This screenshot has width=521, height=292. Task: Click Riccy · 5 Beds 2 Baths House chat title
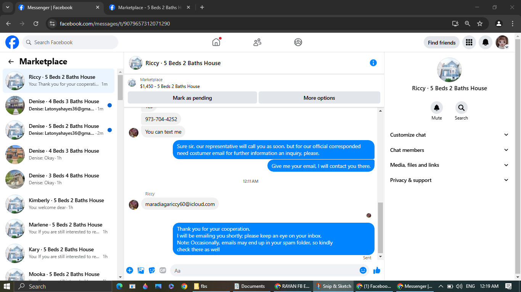(x=183, y=63)
